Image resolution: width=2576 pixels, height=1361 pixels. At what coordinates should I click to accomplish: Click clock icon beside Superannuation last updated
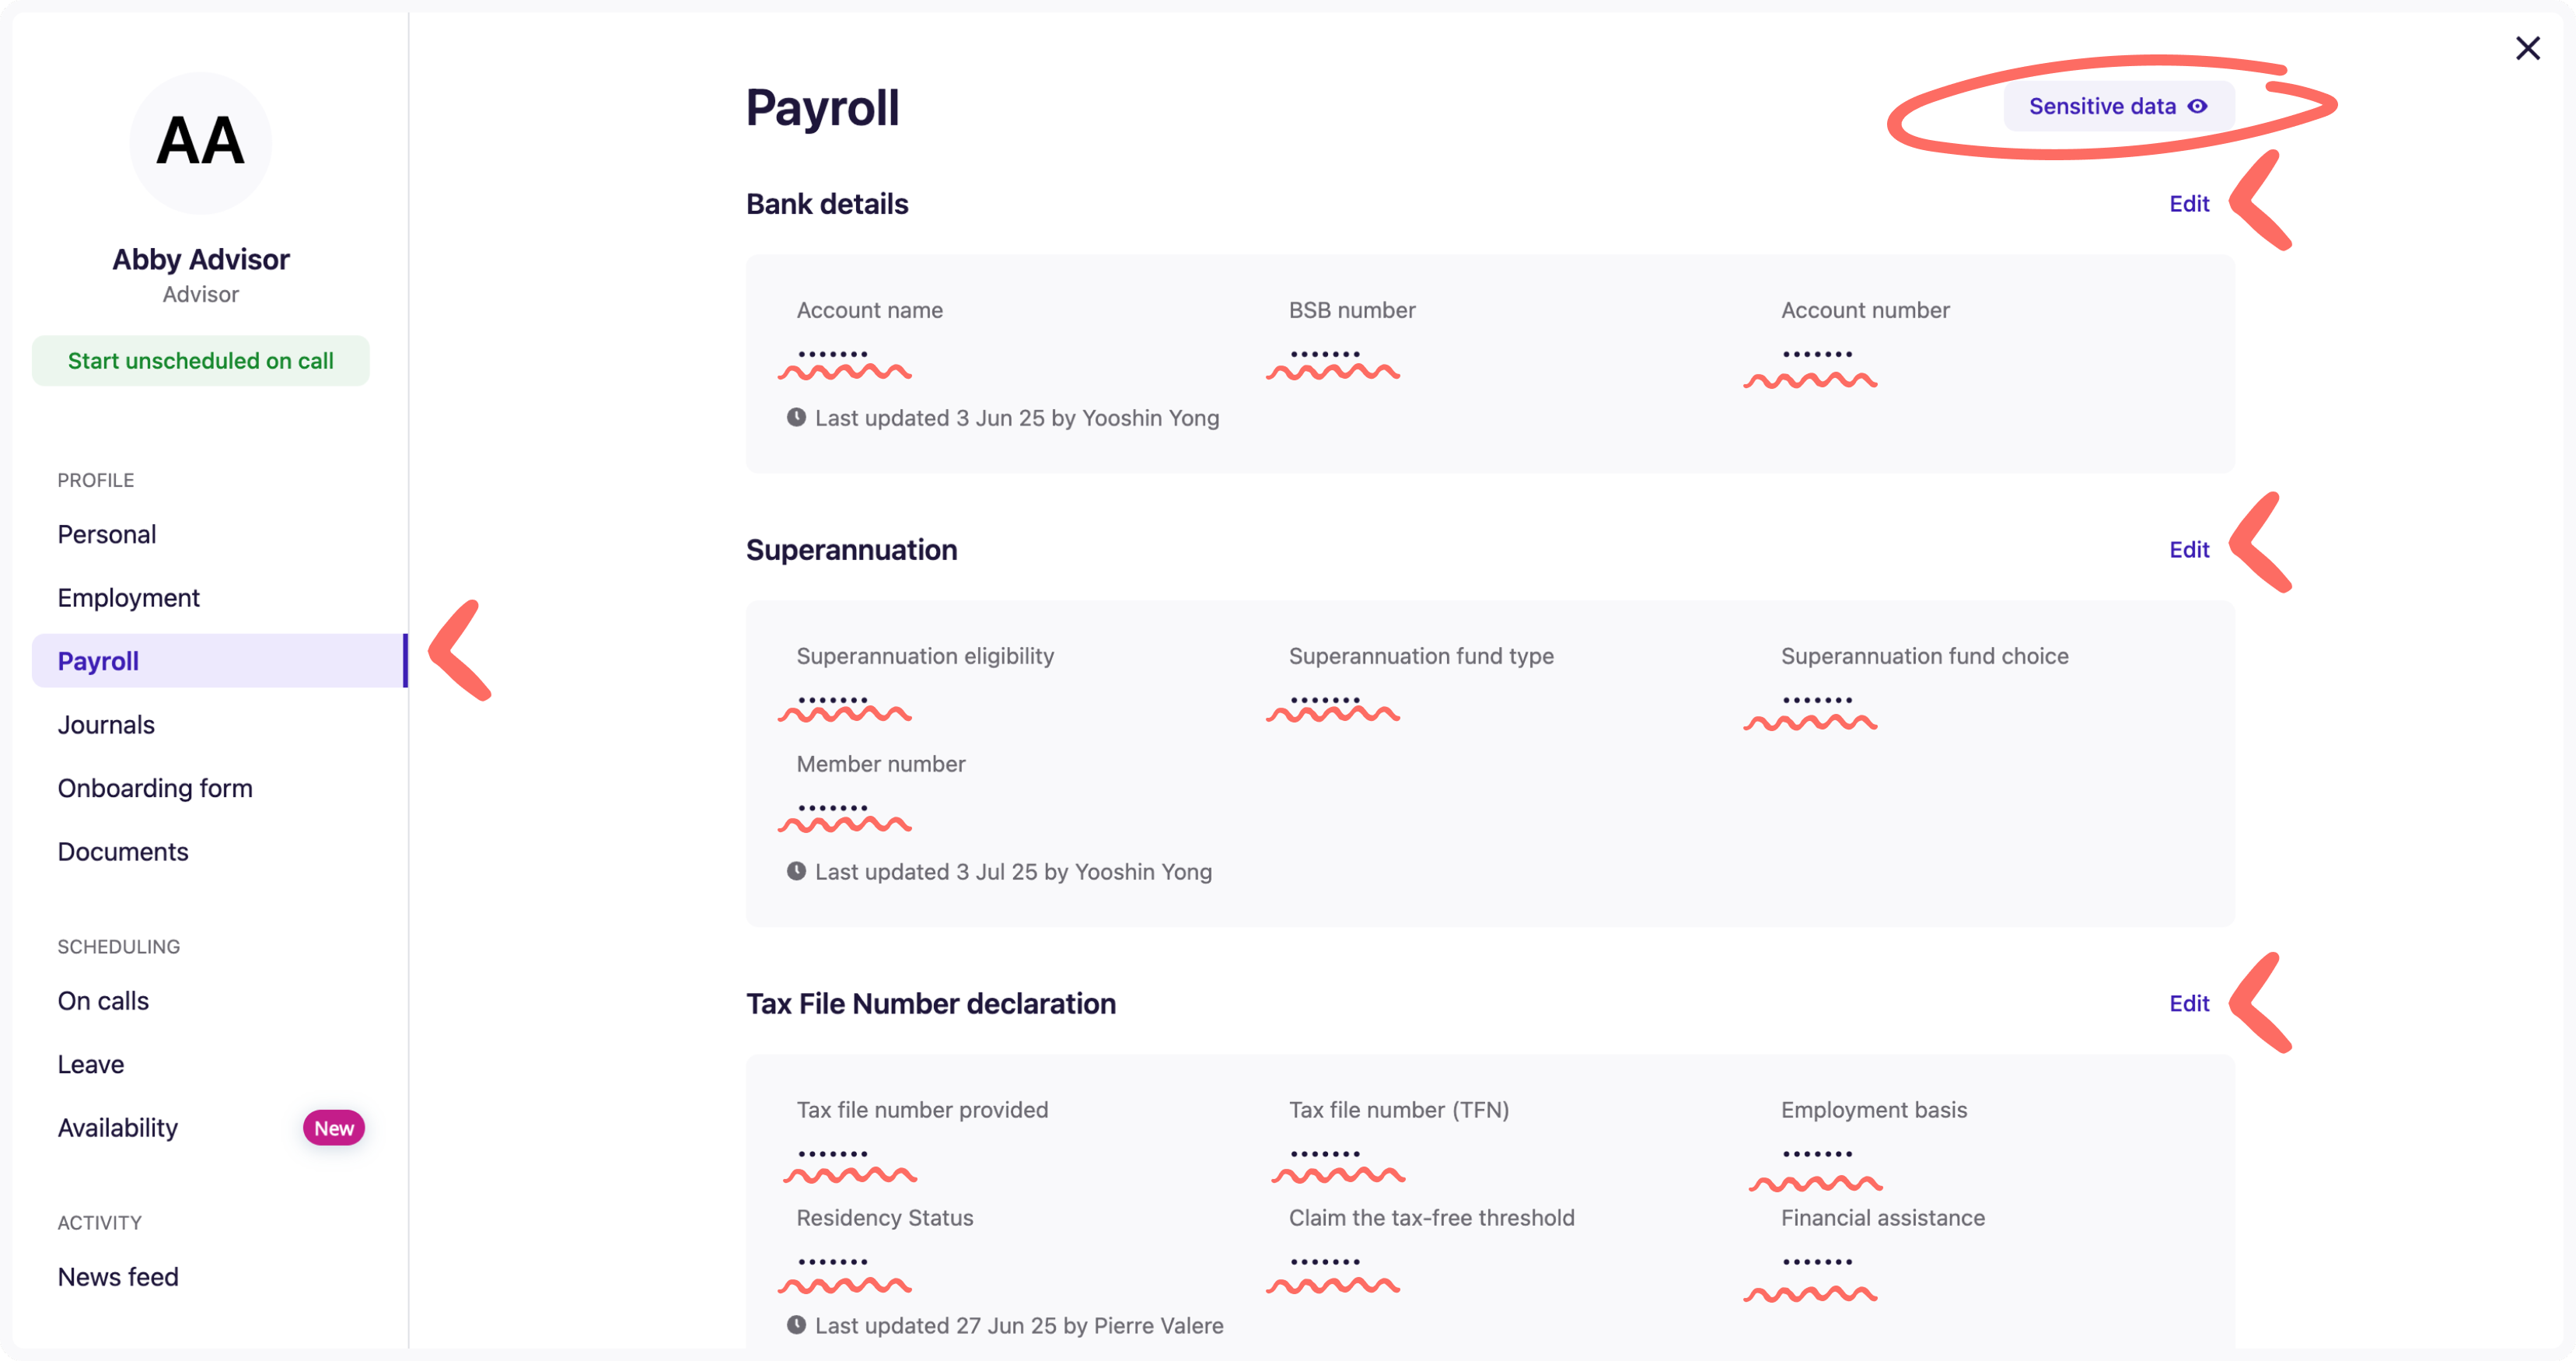click(x=796, y=872)
